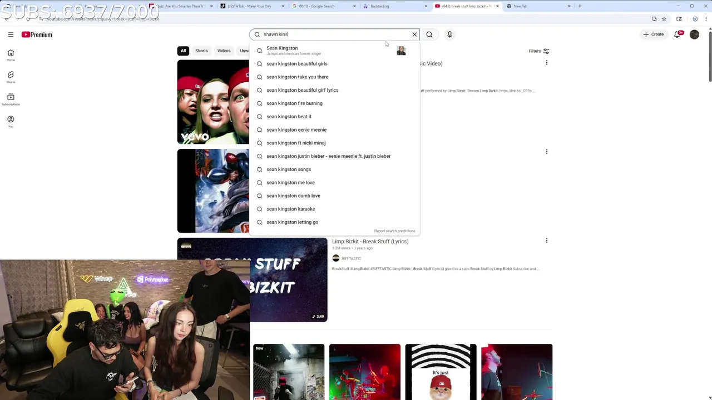Viewport: 712px width, 400px height.
Task: Choose 'sean kingston dumb love' suggestion
Action: [x=334, y=196]
